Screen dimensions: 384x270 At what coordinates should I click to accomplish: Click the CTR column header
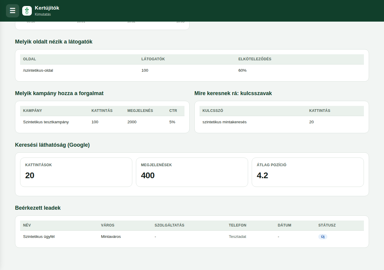click(x=173, y=111)
